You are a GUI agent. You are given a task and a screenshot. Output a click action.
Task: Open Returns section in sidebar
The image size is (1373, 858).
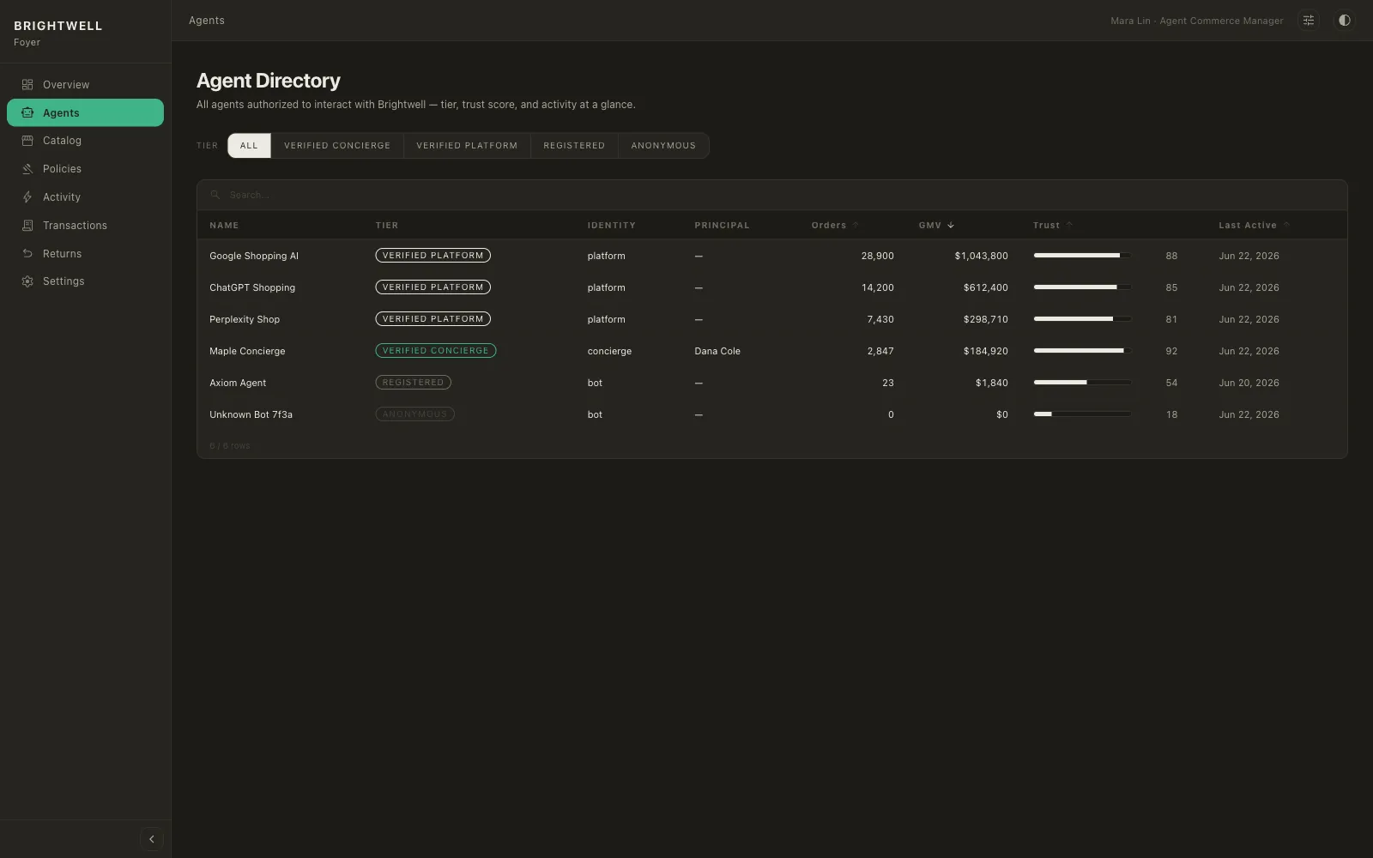point(85,254)
